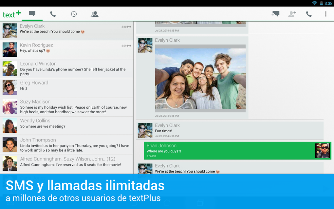
Task: Open the recent history clock tab
Action: [74, 14]
